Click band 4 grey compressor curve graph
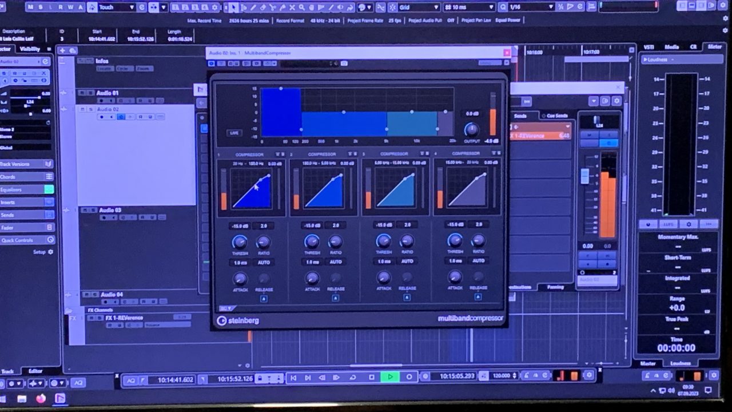 (467, 188)
